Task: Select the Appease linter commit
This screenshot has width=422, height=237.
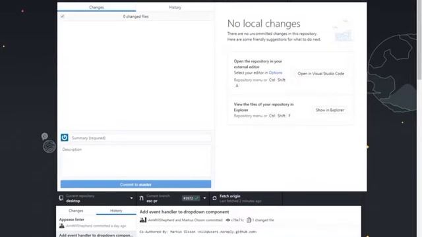Action: click(96, 223)
